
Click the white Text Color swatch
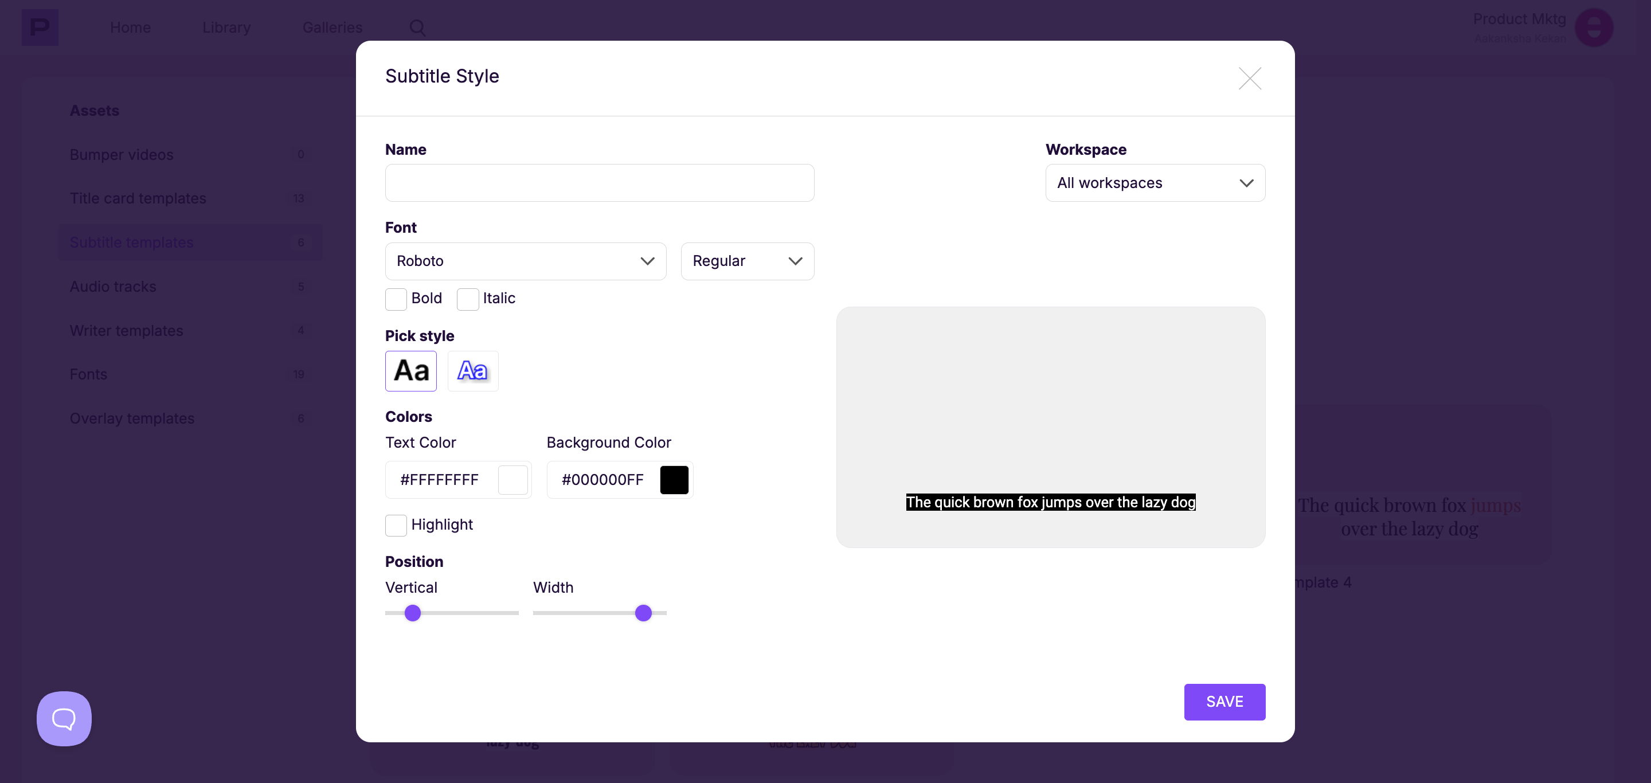pos(512,480)
